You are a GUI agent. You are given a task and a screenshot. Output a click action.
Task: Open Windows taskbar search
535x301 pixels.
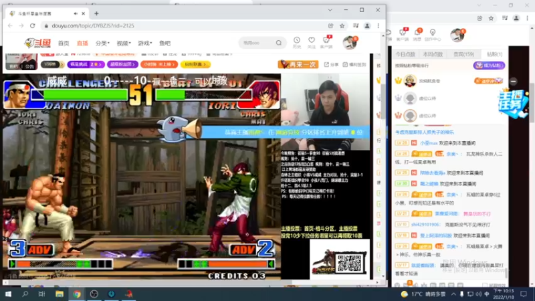tap(25, 294)
